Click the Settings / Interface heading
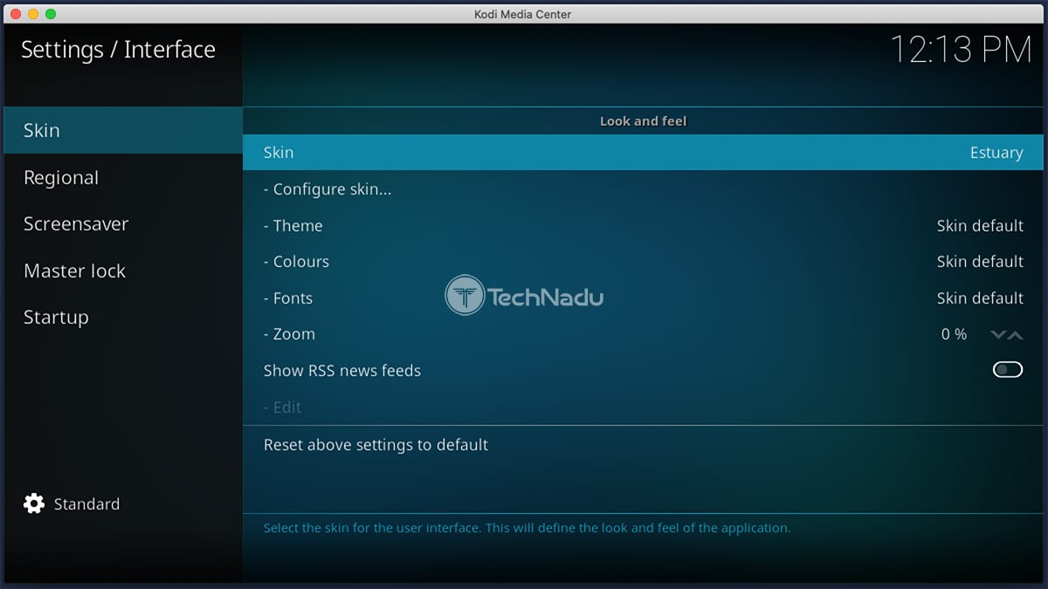This screenshot has height=589, width=1048. (118, 50)
